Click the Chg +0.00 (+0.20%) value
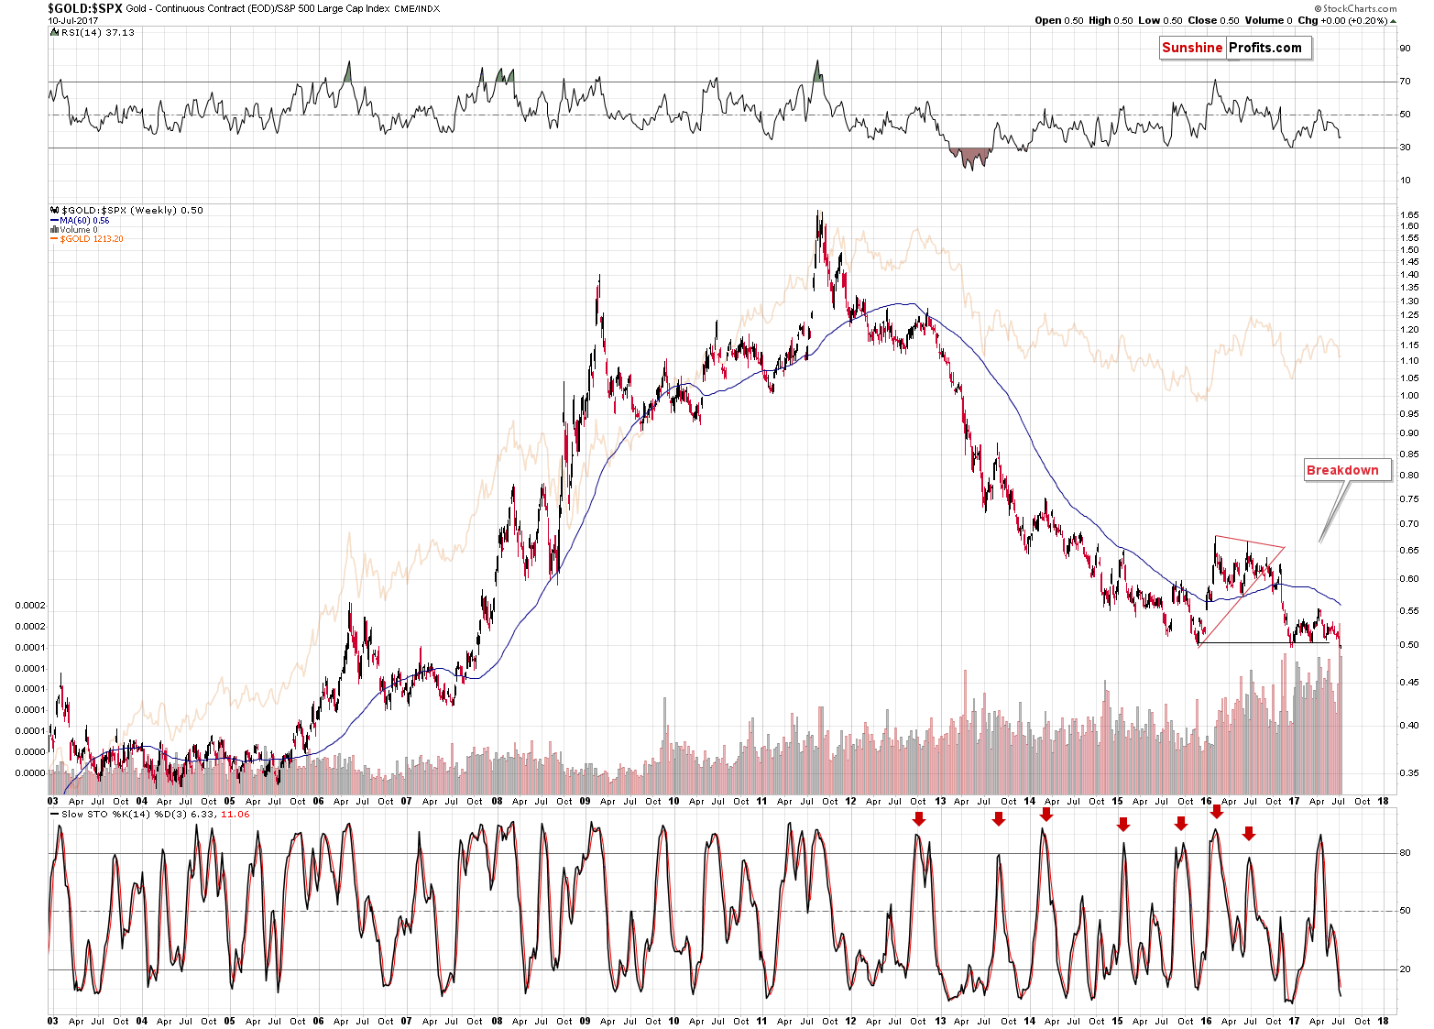 pyautogui.click(x=1342, y=20)
